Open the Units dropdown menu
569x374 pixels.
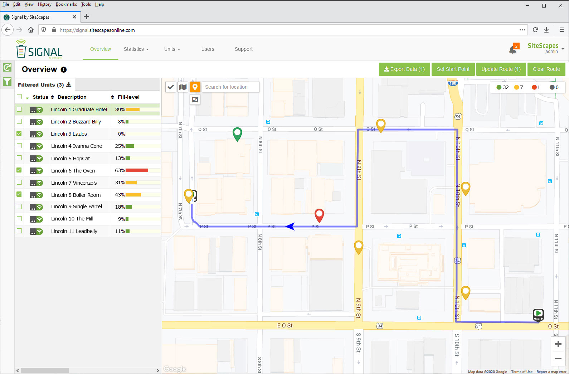click(172, 49)
